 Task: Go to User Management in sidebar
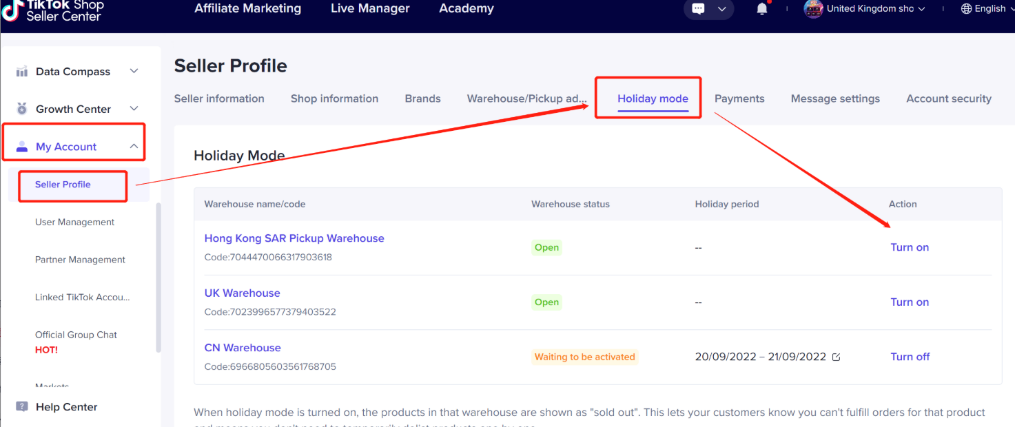(x=74, y=222)
